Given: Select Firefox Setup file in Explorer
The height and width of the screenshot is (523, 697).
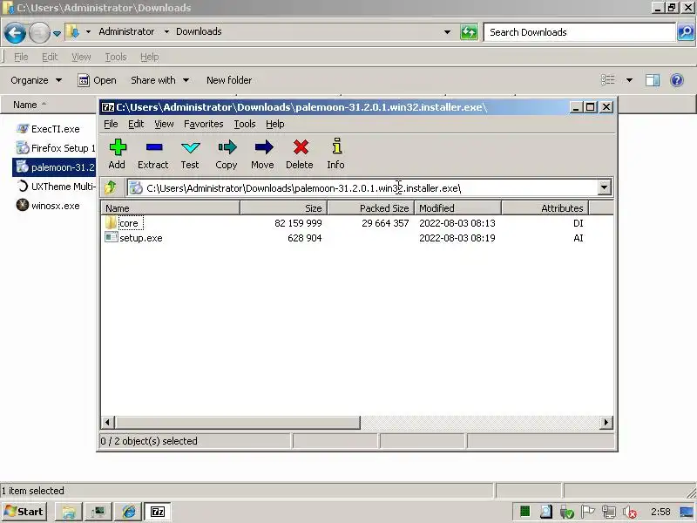Looking at the screenshot, I should (x=56, y=148).
